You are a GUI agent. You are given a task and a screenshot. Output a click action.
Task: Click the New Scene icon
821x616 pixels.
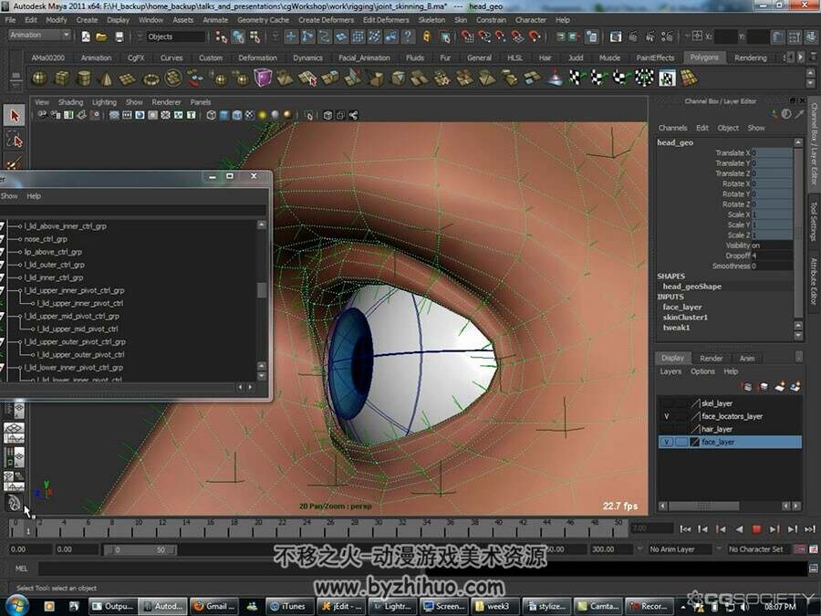(x=86, y=37)
